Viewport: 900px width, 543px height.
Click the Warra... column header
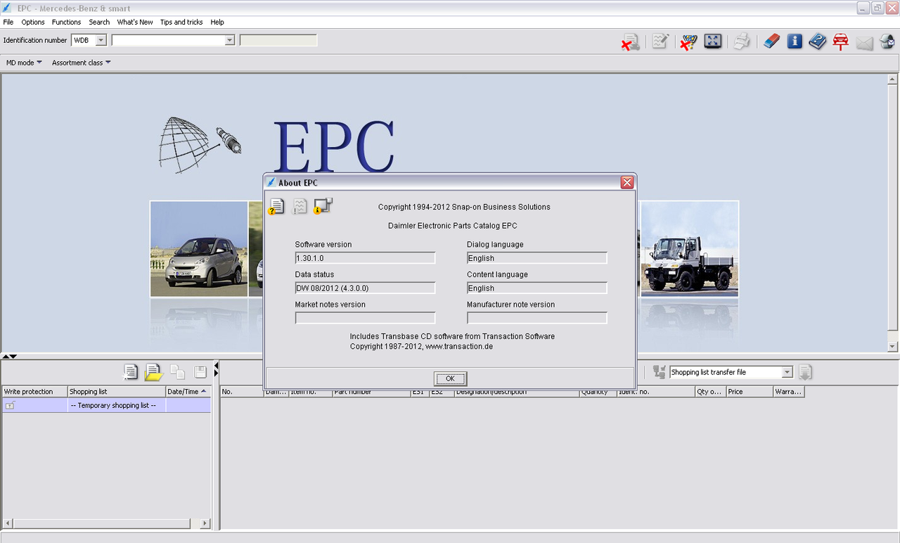tap(789, 392)
